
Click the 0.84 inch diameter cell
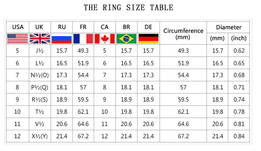(x=239, y=136)
